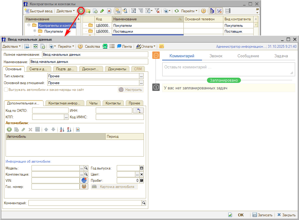Image resolution: width=299 pixels, height=220 pixels.
Task: Click the help question mark icon in form toolbar
Action: pos(80,47)
